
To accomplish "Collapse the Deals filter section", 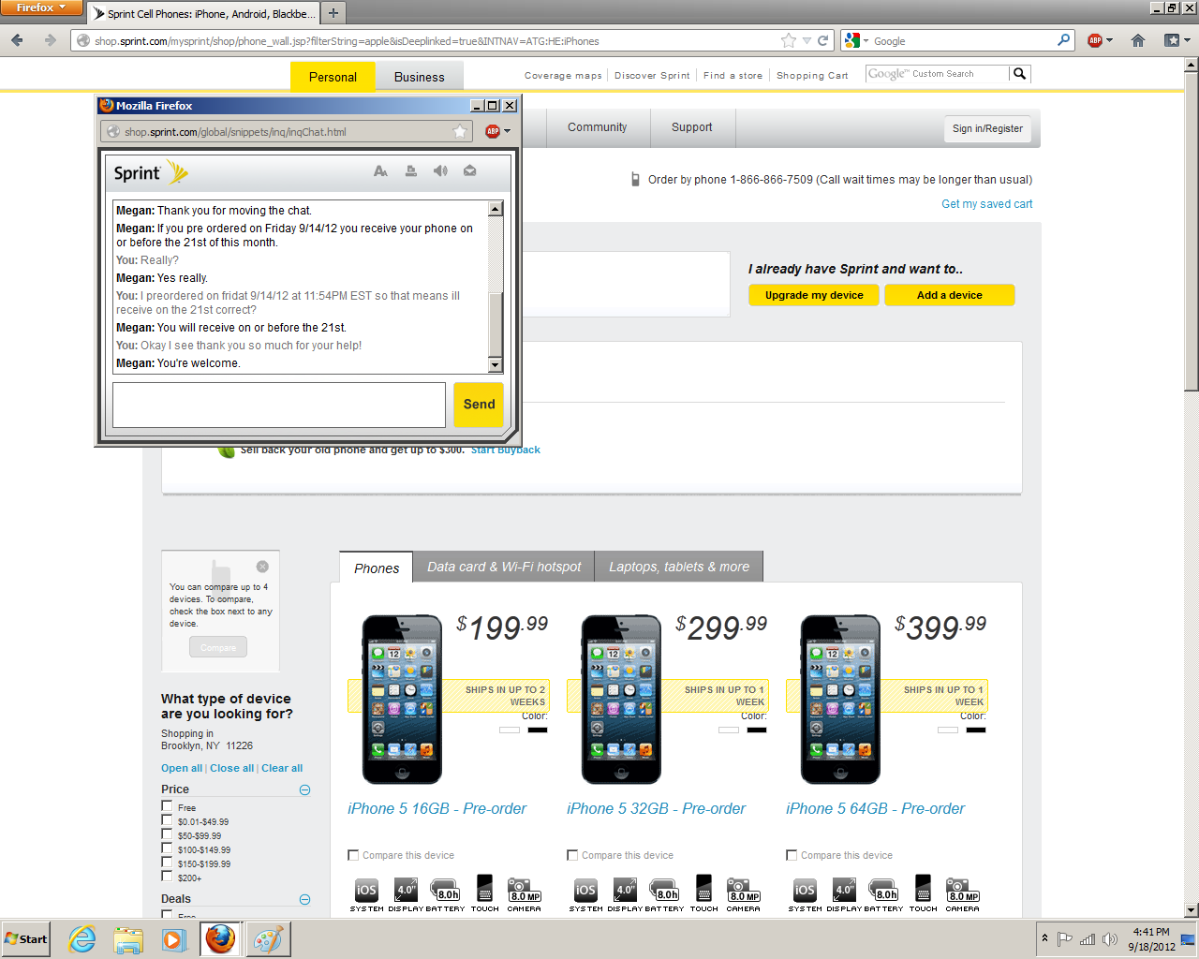I will (304, 899).
